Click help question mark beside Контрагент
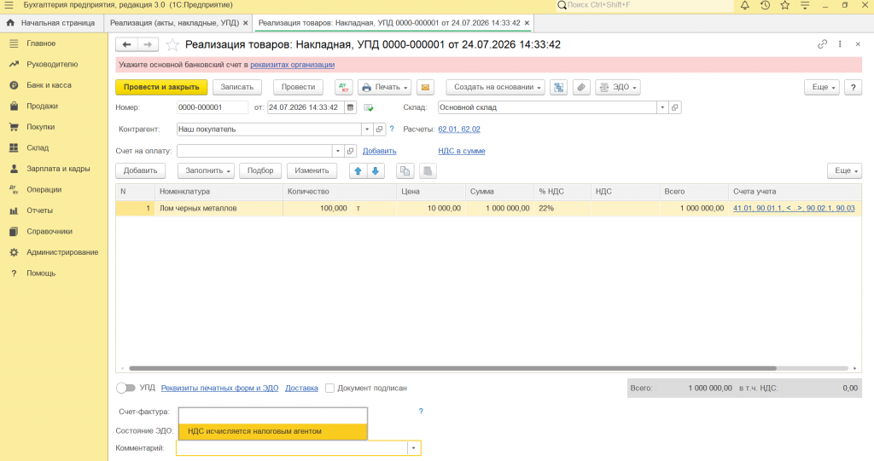Screen dimensions: 874x461 (x=392, y=129)
